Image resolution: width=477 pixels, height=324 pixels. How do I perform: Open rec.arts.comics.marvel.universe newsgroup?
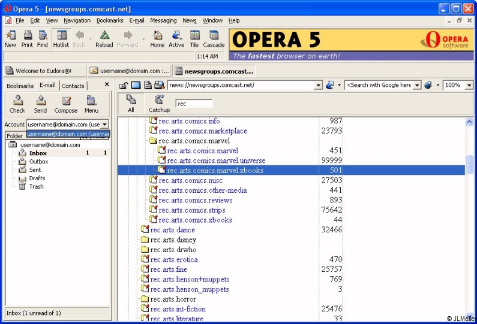[216, 161]
